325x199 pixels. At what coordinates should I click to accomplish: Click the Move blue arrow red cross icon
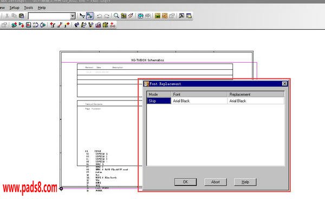pyautogui.click(x=21, y=25)
